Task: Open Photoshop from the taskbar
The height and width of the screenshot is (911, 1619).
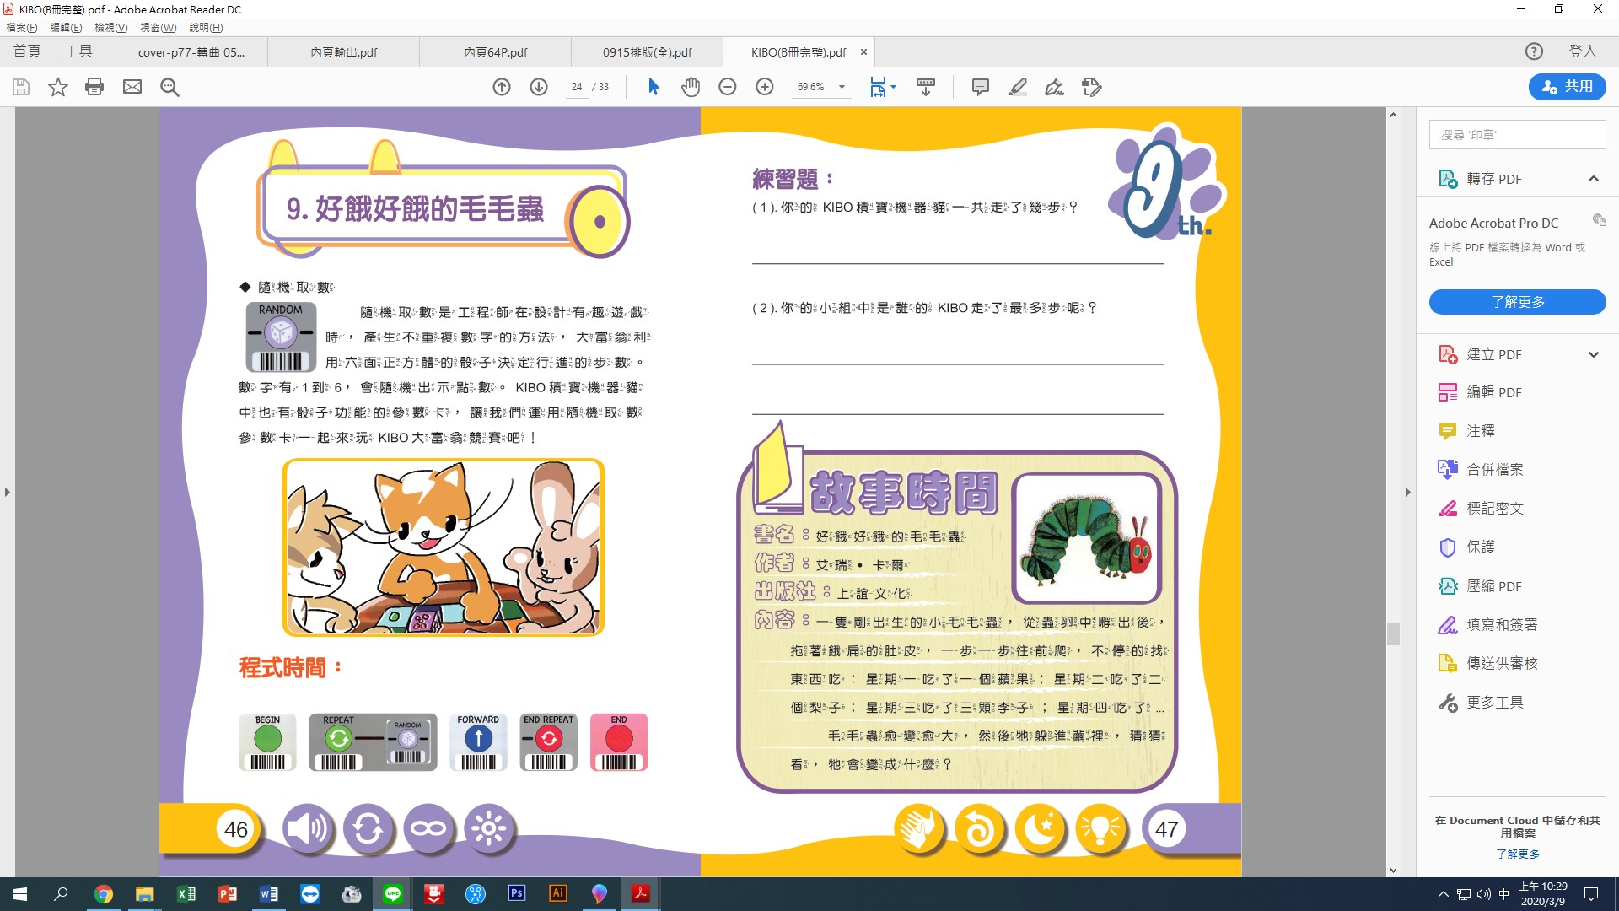Action: 516,894
